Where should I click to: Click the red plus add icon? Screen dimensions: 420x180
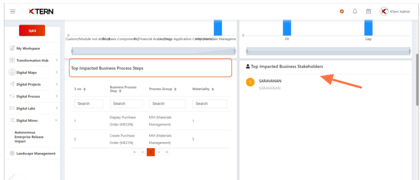(x=342, y=11)
